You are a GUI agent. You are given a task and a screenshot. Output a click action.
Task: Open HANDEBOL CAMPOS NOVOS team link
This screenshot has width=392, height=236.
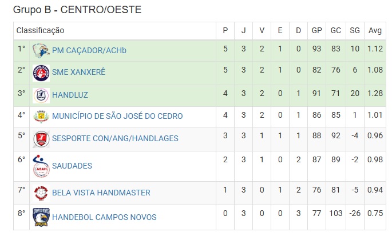click(104, 217)
